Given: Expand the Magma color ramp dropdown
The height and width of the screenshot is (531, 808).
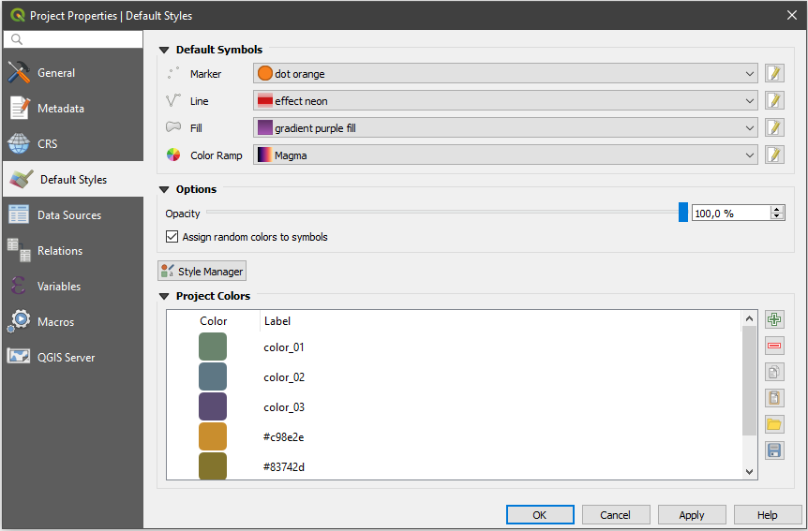Looking at the screenshot, I should 505,155.
